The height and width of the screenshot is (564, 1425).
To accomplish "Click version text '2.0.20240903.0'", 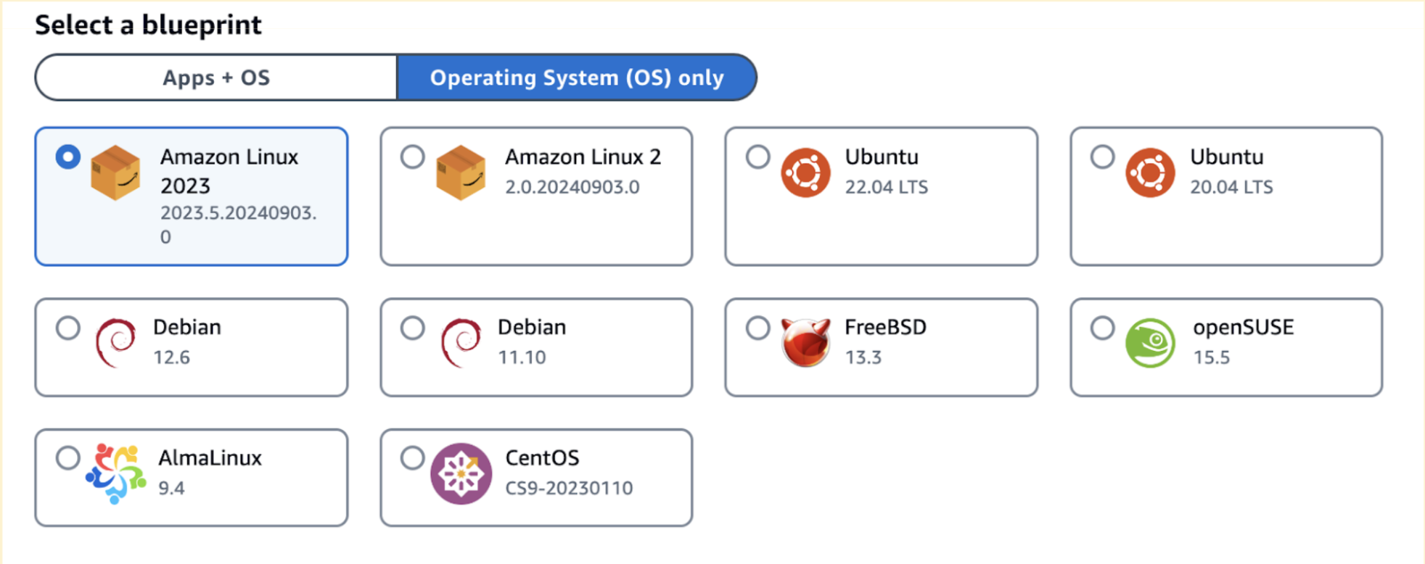I will tap(572, 187).
